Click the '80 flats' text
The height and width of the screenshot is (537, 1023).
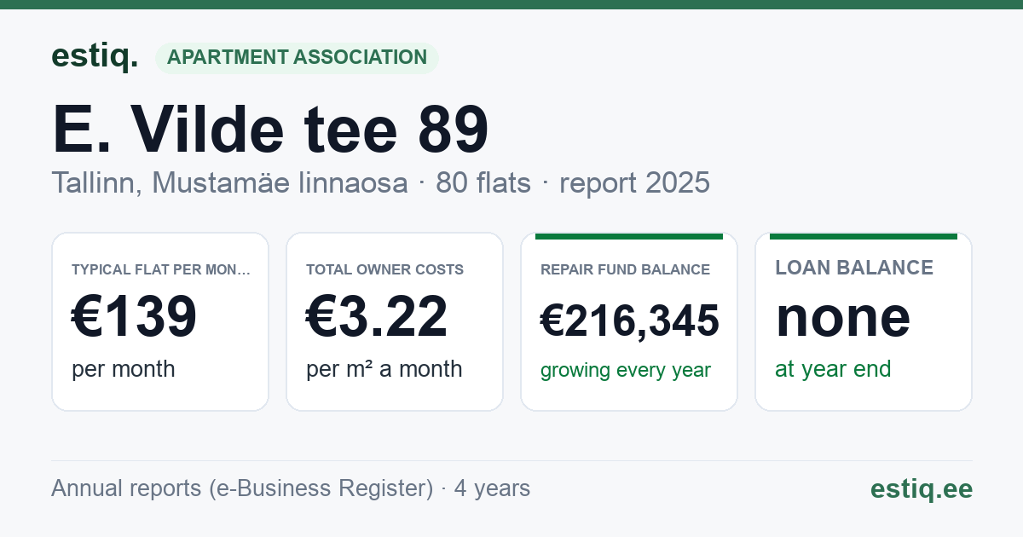[x=483, y=183]
